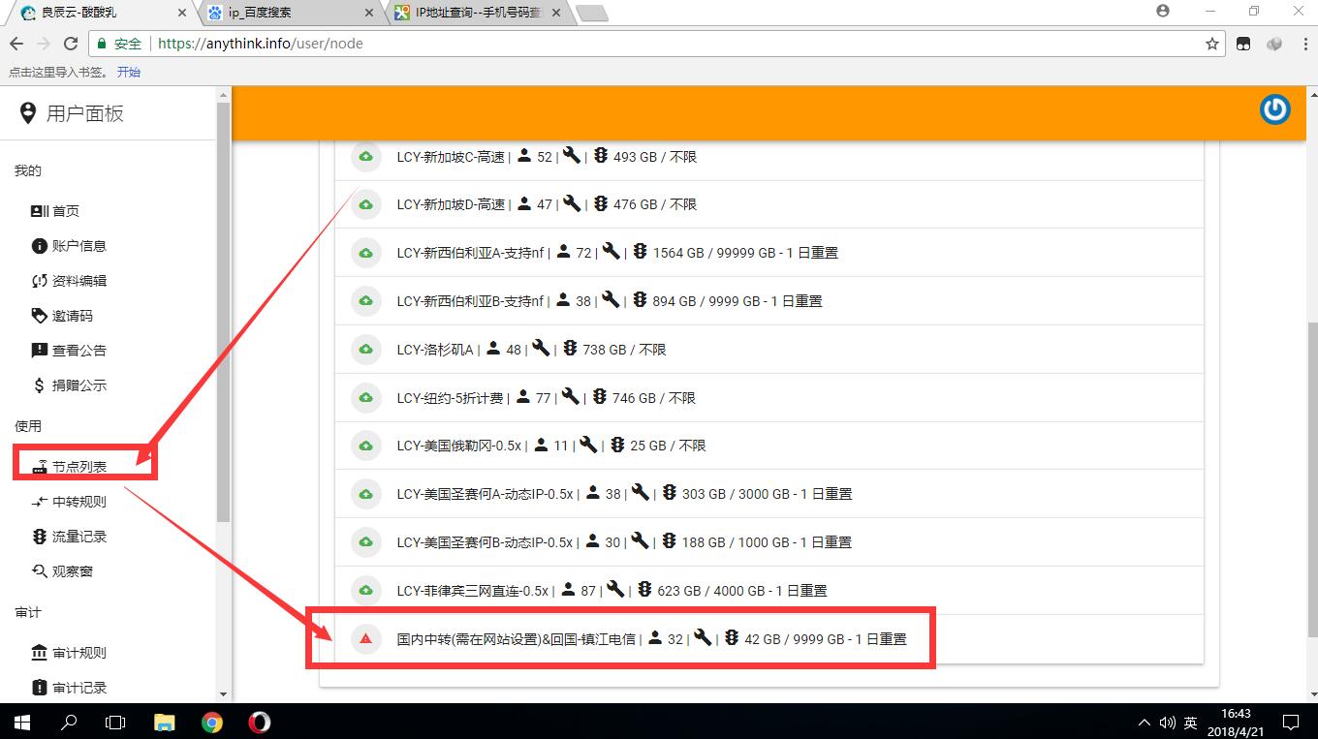Switch to the IP地址查询 browser tab
Viewport: 1318px width, 739px height.
click(470, 13)
